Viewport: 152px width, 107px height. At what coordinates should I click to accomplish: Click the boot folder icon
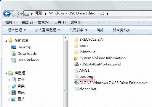76,46
